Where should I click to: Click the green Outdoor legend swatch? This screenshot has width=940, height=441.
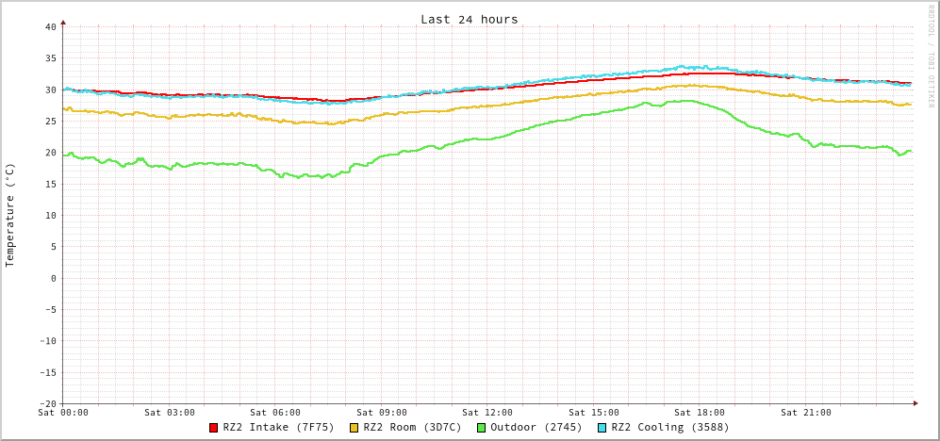coord(481,428)
